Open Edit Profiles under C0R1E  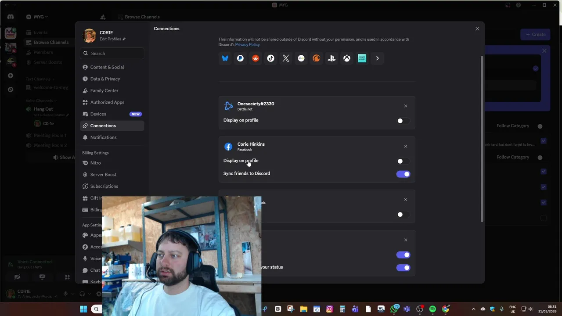(112, 39)
